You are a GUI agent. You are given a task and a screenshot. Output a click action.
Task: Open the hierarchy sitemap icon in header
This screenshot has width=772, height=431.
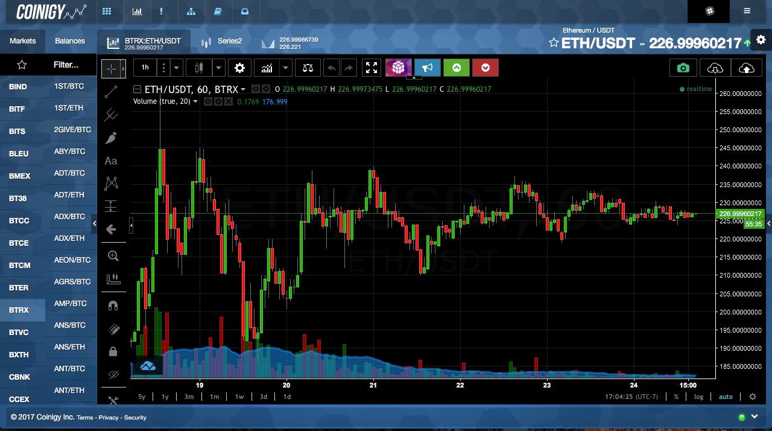point(191,11)
